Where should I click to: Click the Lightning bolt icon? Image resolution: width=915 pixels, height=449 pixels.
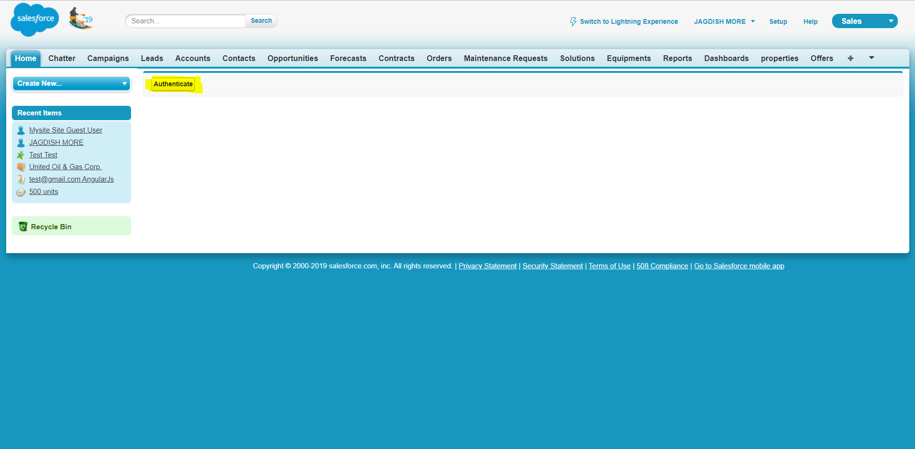coord(573,21)
